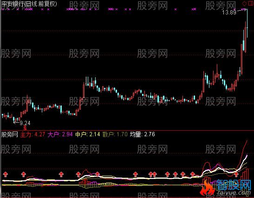Click the 大户: 2.94 indicator value

(60, 134)
